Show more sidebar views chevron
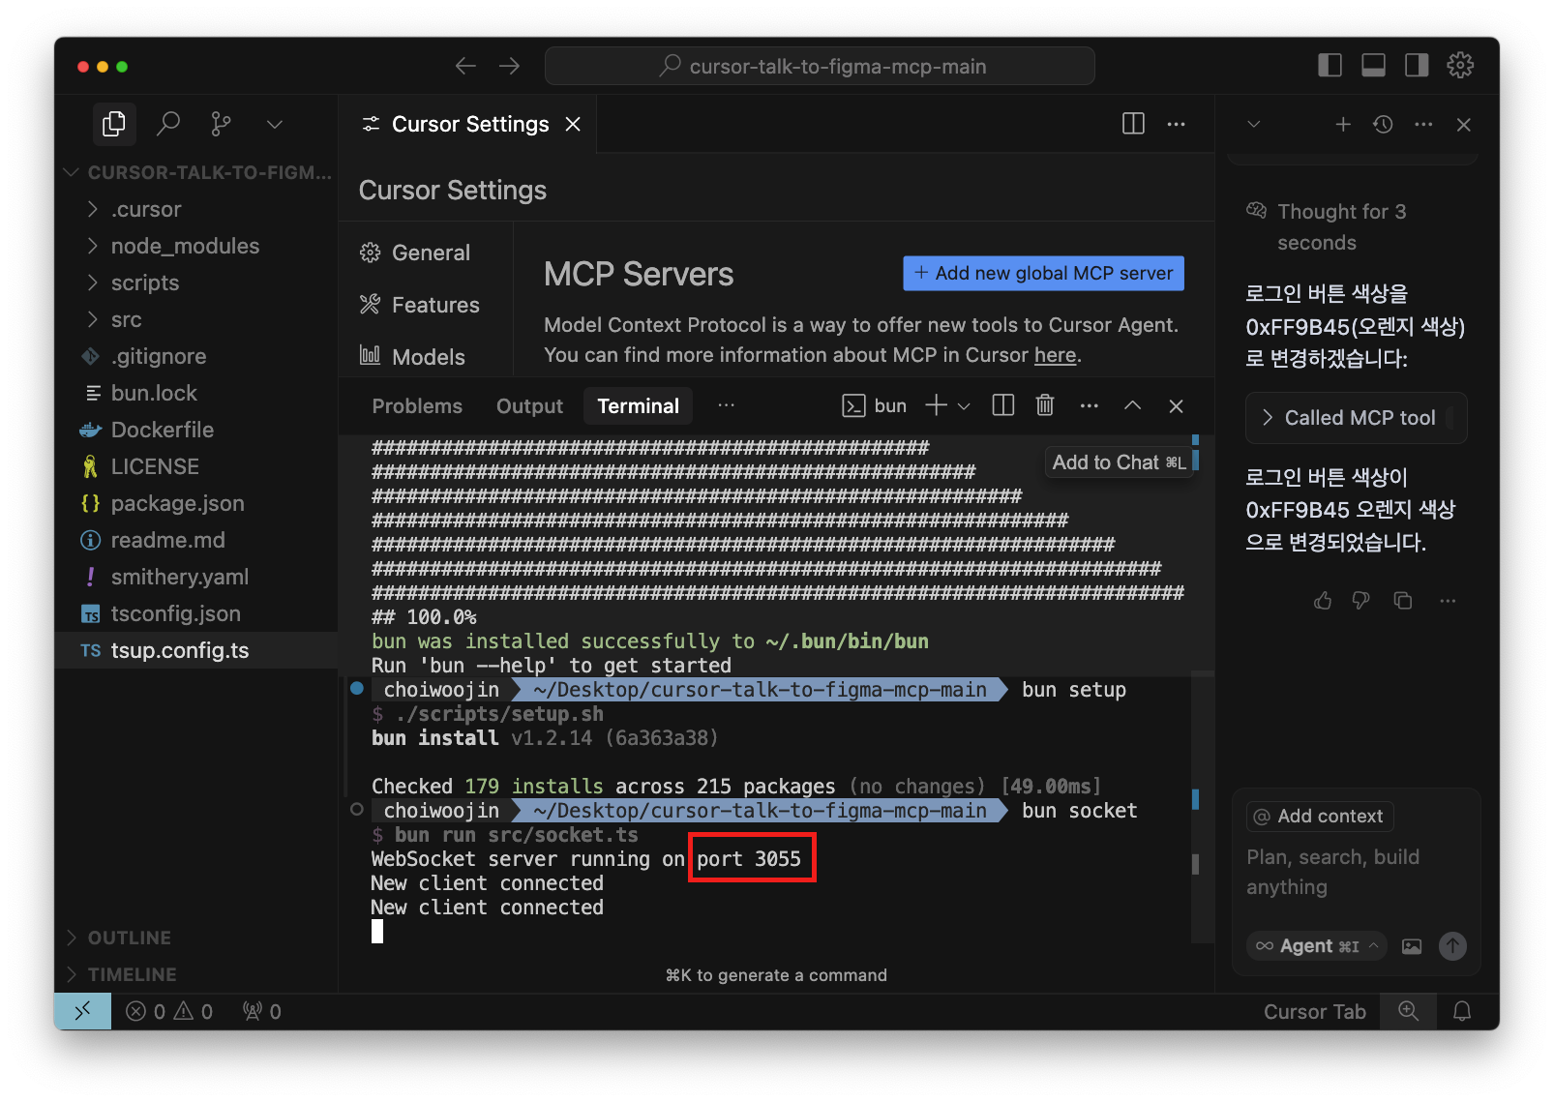Image resolution: width=1554 pixels, height=1102 pixels. click(x=275, y=124)
